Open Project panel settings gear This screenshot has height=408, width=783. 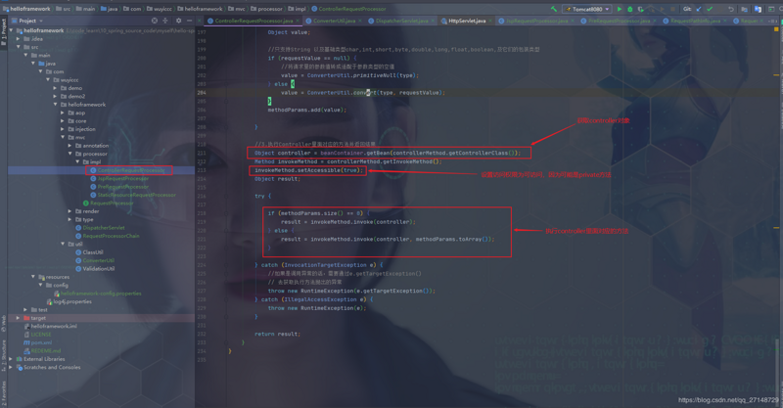pyautogui.click(x=179, y=21)
